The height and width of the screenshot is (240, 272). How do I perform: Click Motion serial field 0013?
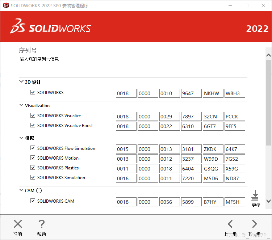[x=126, y=159]
